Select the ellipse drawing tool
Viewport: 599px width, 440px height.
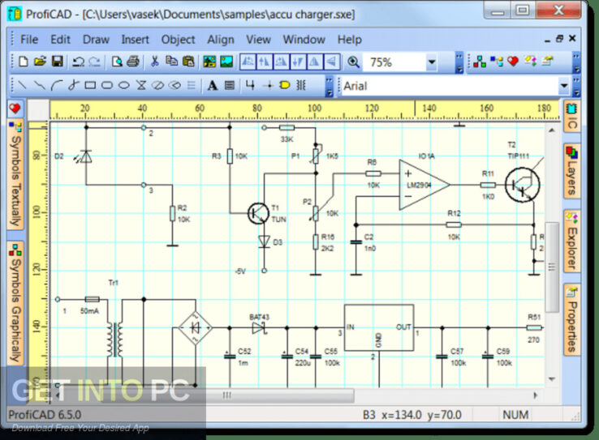coord(123,85)
